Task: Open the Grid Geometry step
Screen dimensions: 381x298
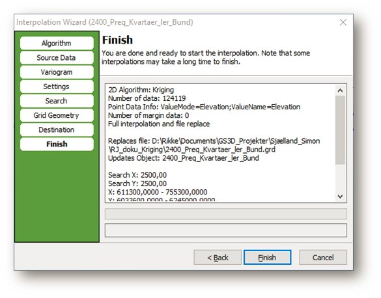Action: click(57, 115)
